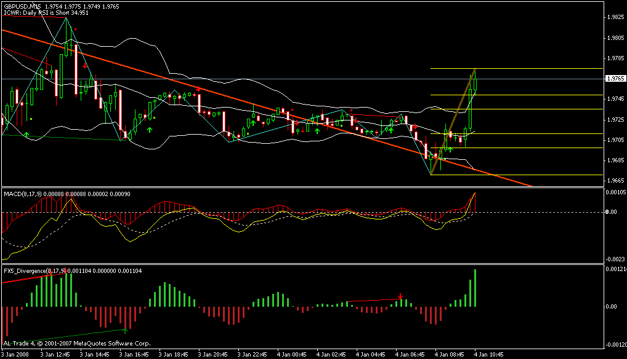Click the red sell arrow on the orange trendline

click(x=198, y=89)
